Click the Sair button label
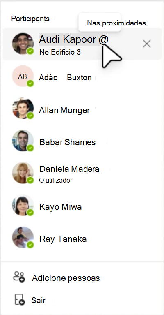The height and width of the screenshot is (315, 164). [38, 300]
